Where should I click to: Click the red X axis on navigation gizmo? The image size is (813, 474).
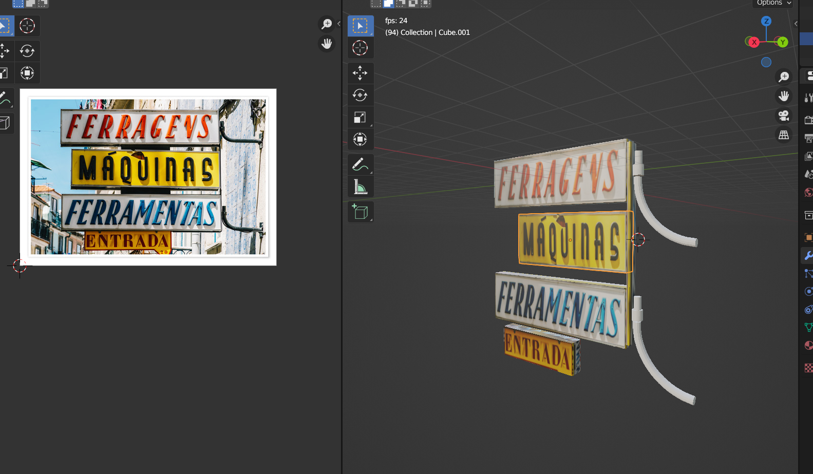[754, 42]
